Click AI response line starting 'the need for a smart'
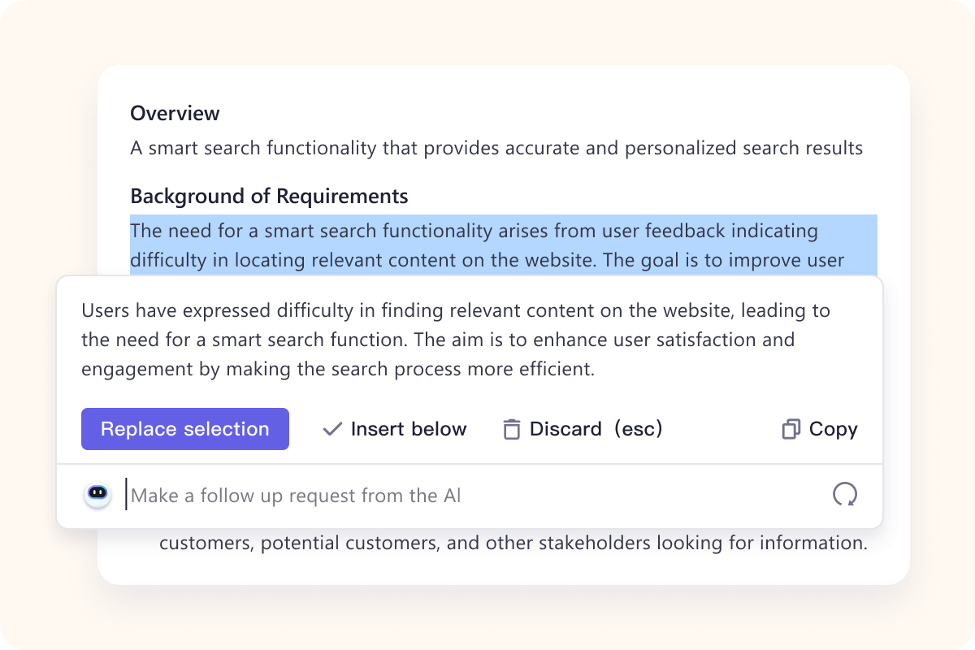Screen dimensions: 975x650 pos(438,340)
